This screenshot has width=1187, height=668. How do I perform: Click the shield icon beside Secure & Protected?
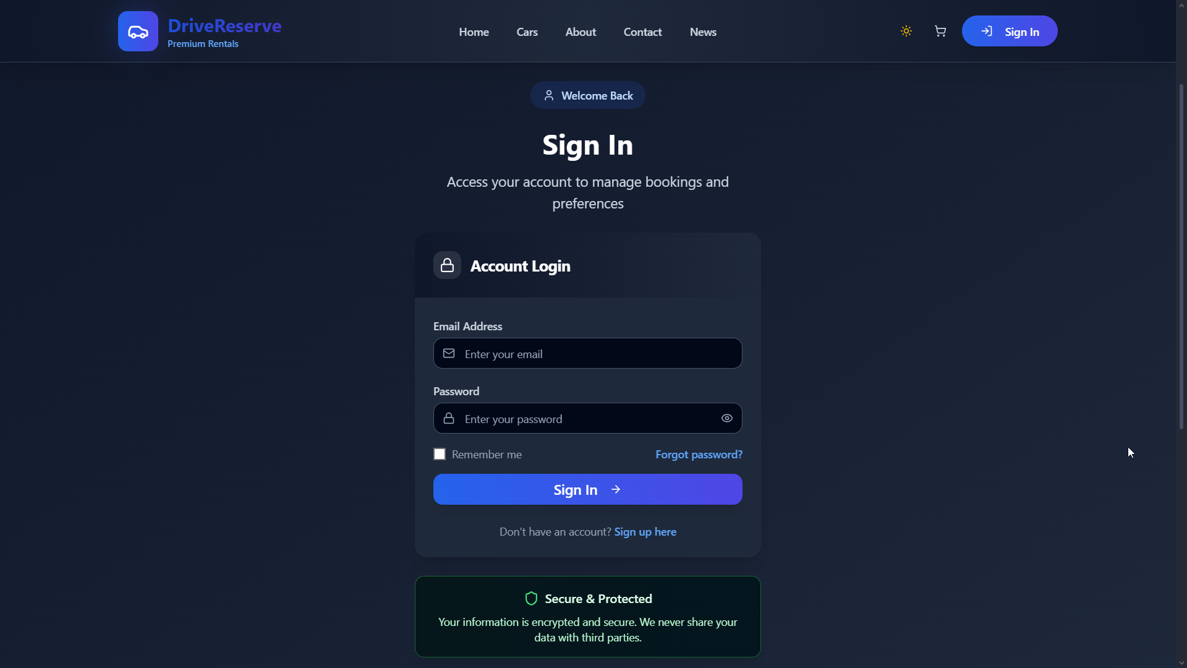[531, 599]
